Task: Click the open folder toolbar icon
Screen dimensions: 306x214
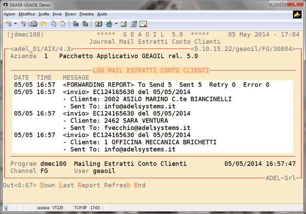Action: click(43, 24)
